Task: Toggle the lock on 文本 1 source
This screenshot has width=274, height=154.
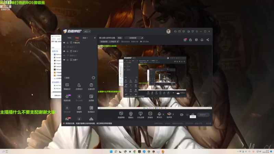Action: 67,51
